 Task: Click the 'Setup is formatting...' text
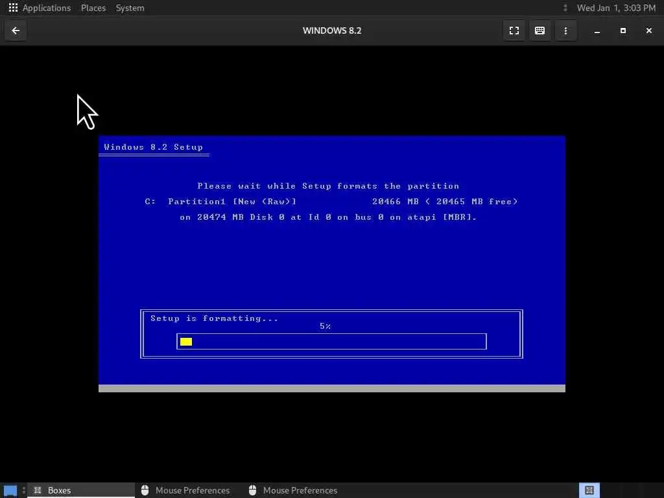click(214, 318)
